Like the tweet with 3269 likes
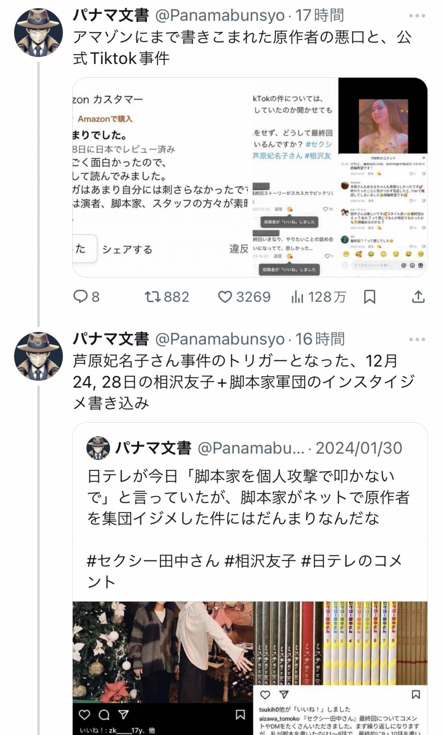 [244, 297]
